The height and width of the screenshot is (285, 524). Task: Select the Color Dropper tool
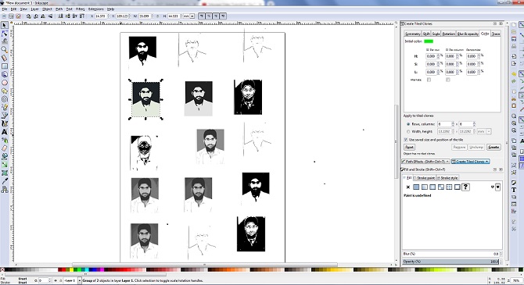(5, 181)
